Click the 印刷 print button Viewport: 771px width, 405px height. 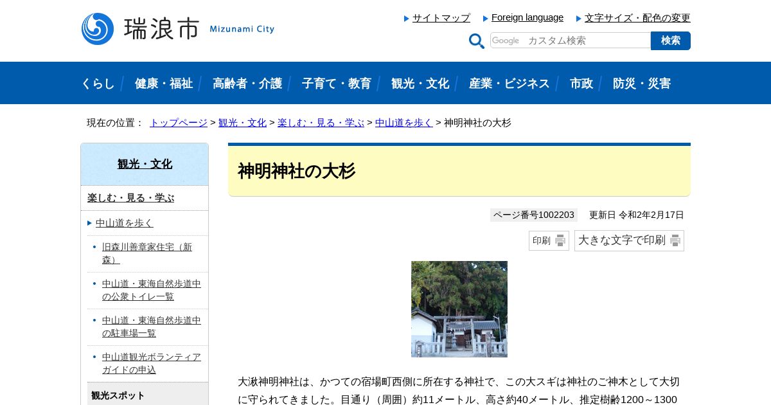click(549, 240)
